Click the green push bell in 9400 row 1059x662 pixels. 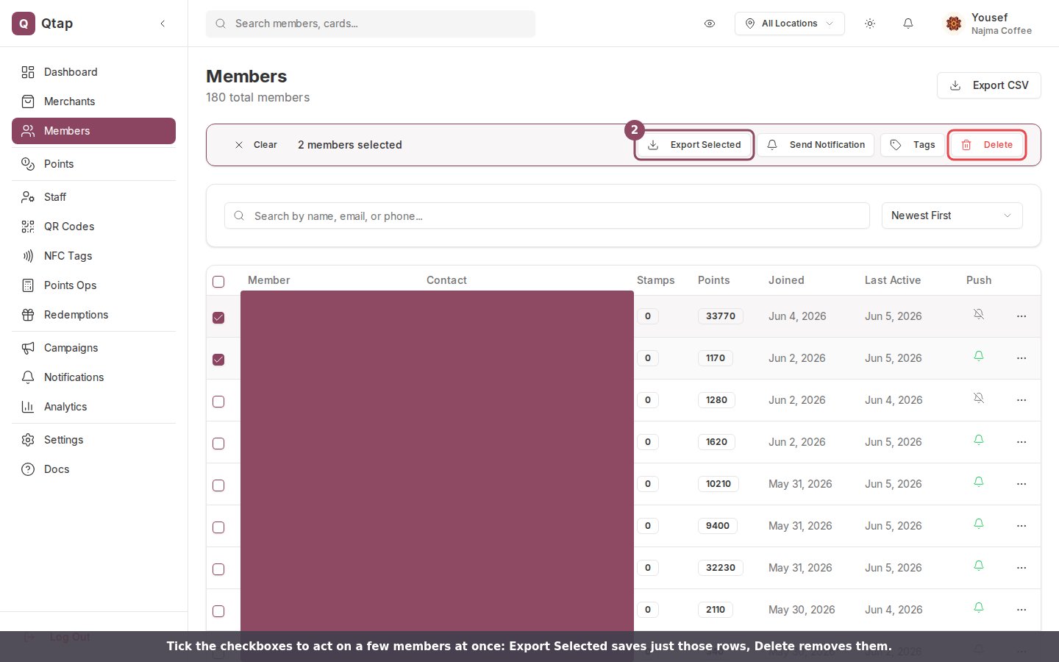pyautogui.click(x=979, y=524)
